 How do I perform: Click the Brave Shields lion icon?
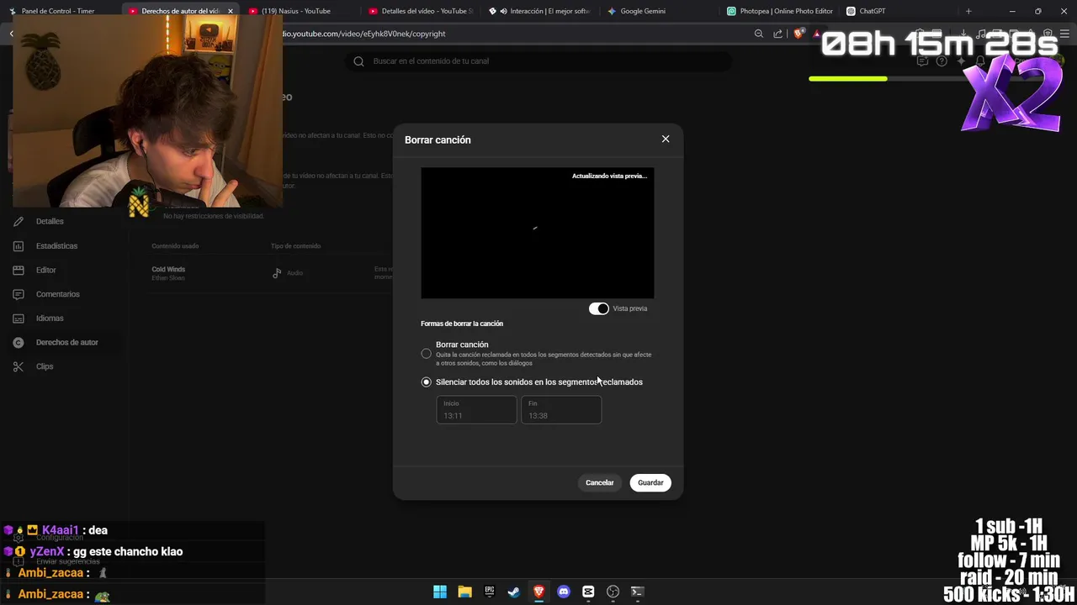pos(798,34)
